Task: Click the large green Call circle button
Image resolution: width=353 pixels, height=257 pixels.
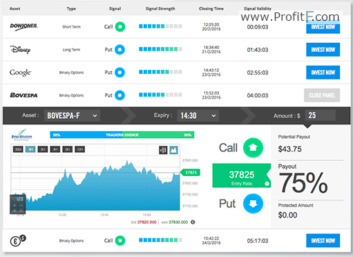Action: [x=253, y=148]
